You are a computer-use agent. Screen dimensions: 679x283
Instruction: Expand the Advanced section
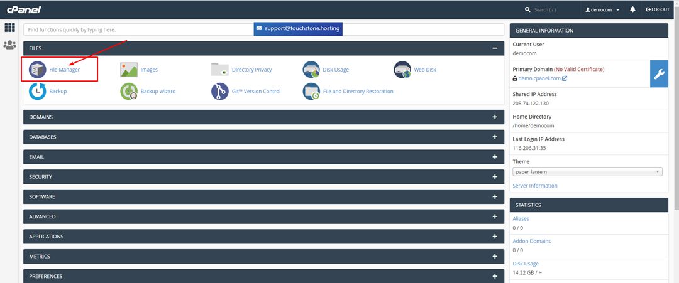click(495, 216)
